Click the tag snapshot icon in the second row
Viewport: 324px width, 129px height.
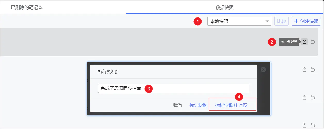305,70
